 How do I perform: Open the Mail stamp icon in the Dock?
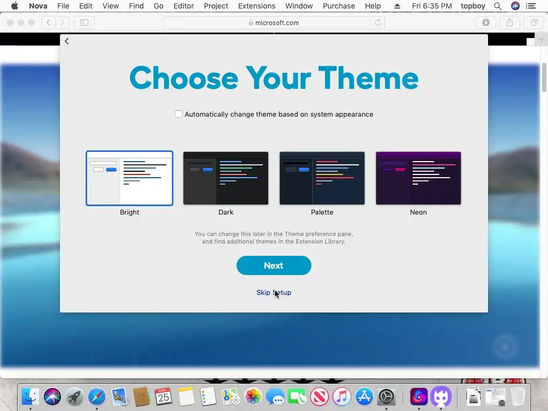pyautogui.click(x=119, y=397)
